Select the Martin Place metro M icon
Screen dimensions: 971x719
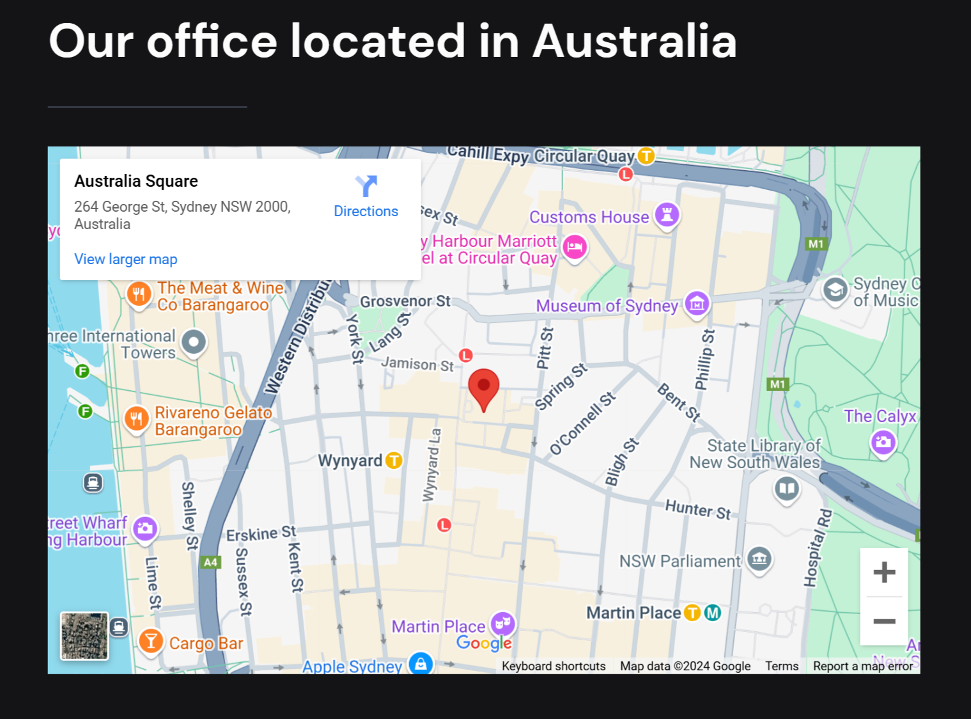[713, 613]
